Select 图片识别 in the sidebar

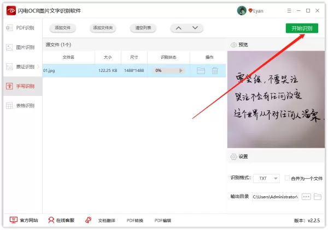coord(22,47)
